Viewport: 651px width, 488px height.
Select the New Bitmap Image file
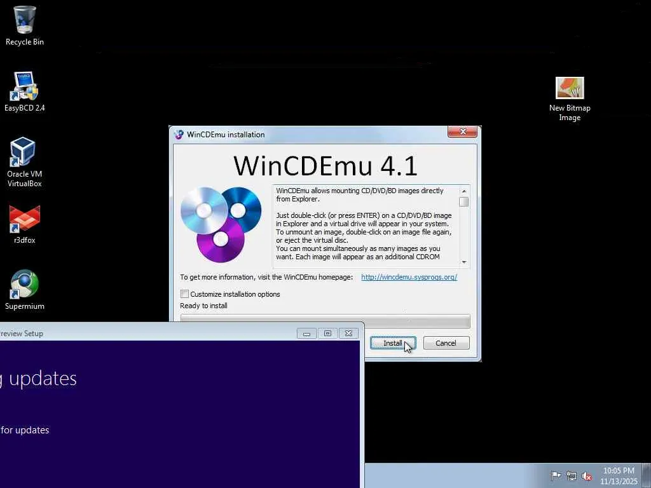point(570,99)
